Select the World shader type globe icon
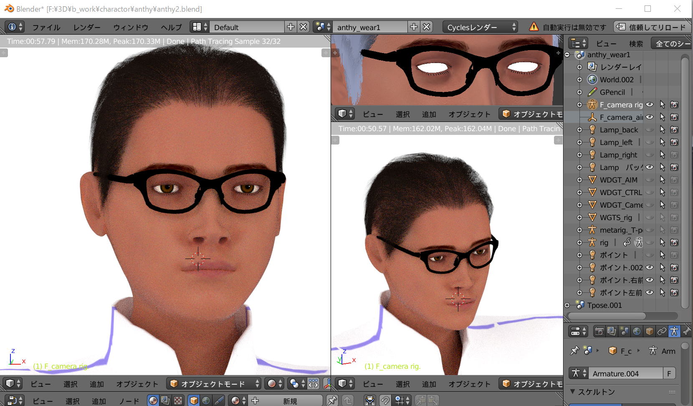This screenshot has height=406, width=693. click(x=206, y=401)
